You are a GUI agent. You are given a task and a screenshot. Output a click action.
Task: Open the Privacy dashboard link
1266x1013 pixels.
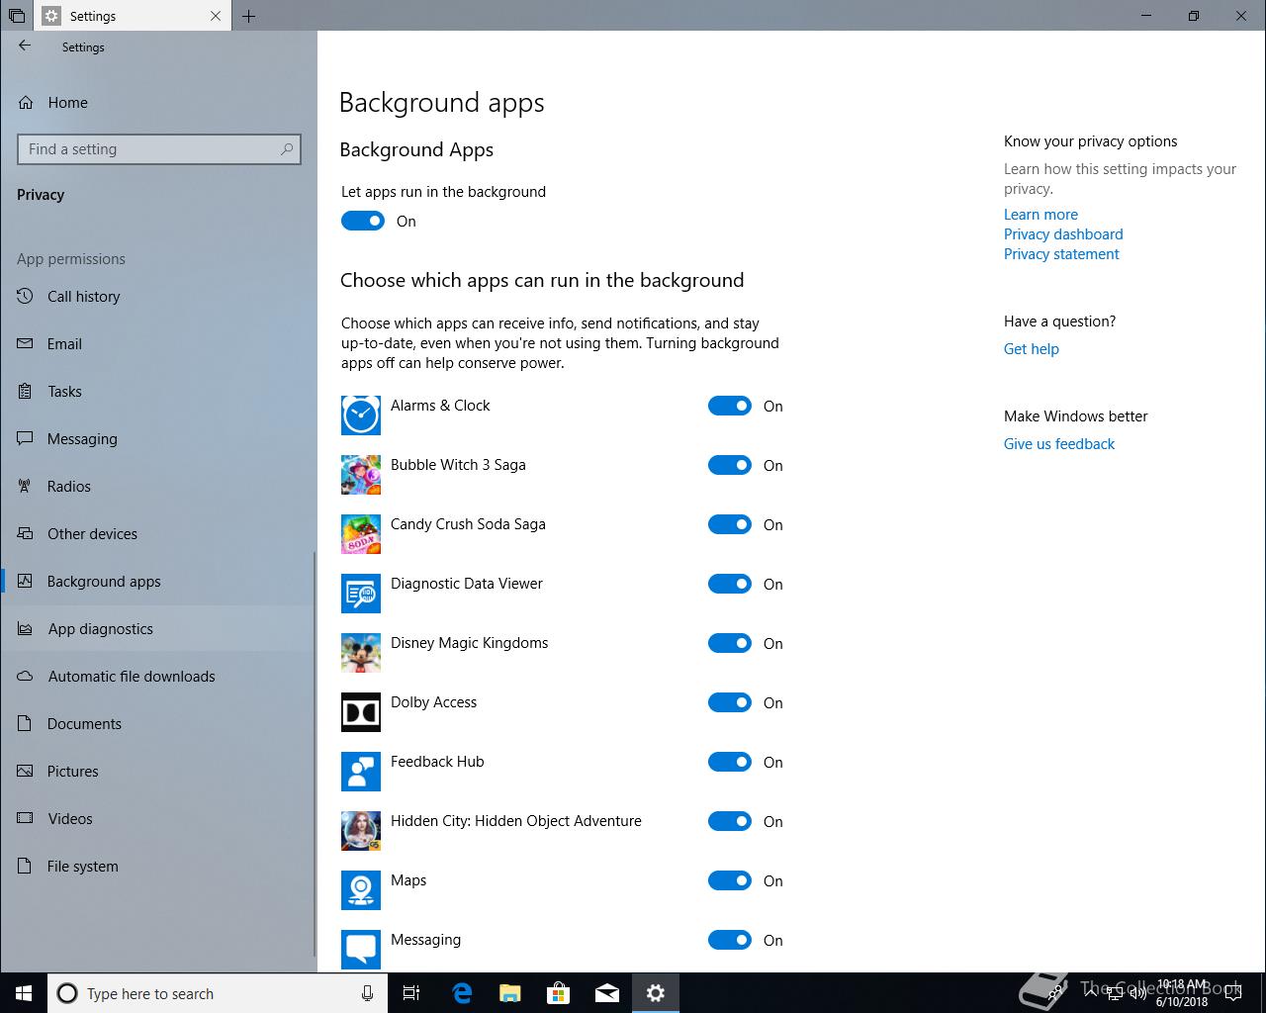coord(1063,234)
